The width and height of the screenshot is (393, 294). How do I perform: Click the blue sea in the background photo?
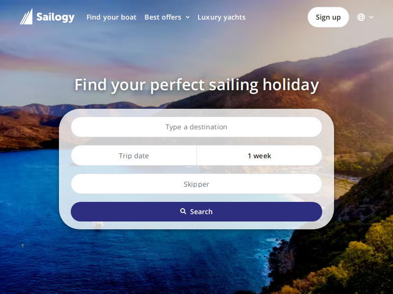125,260
